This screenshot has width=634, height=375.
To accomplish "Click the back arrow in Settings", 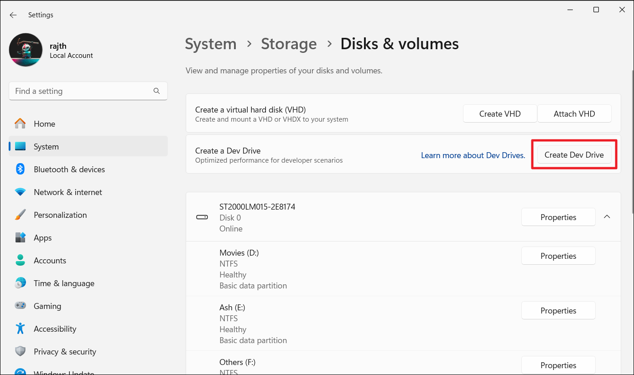I will (13, 15).
